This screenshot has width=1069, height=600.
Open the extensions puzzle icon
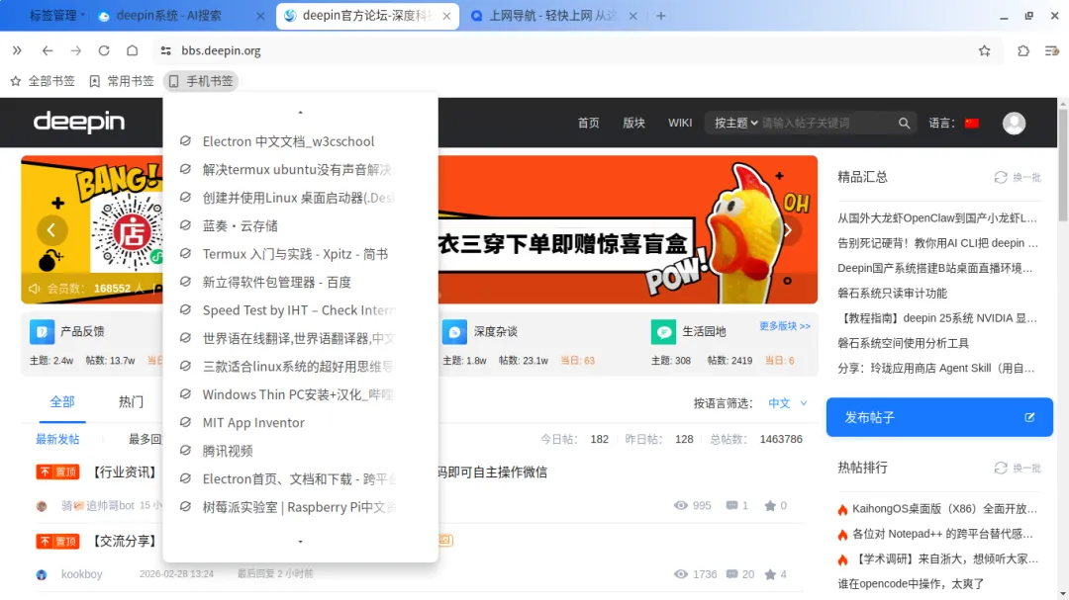click(1023, 50)
